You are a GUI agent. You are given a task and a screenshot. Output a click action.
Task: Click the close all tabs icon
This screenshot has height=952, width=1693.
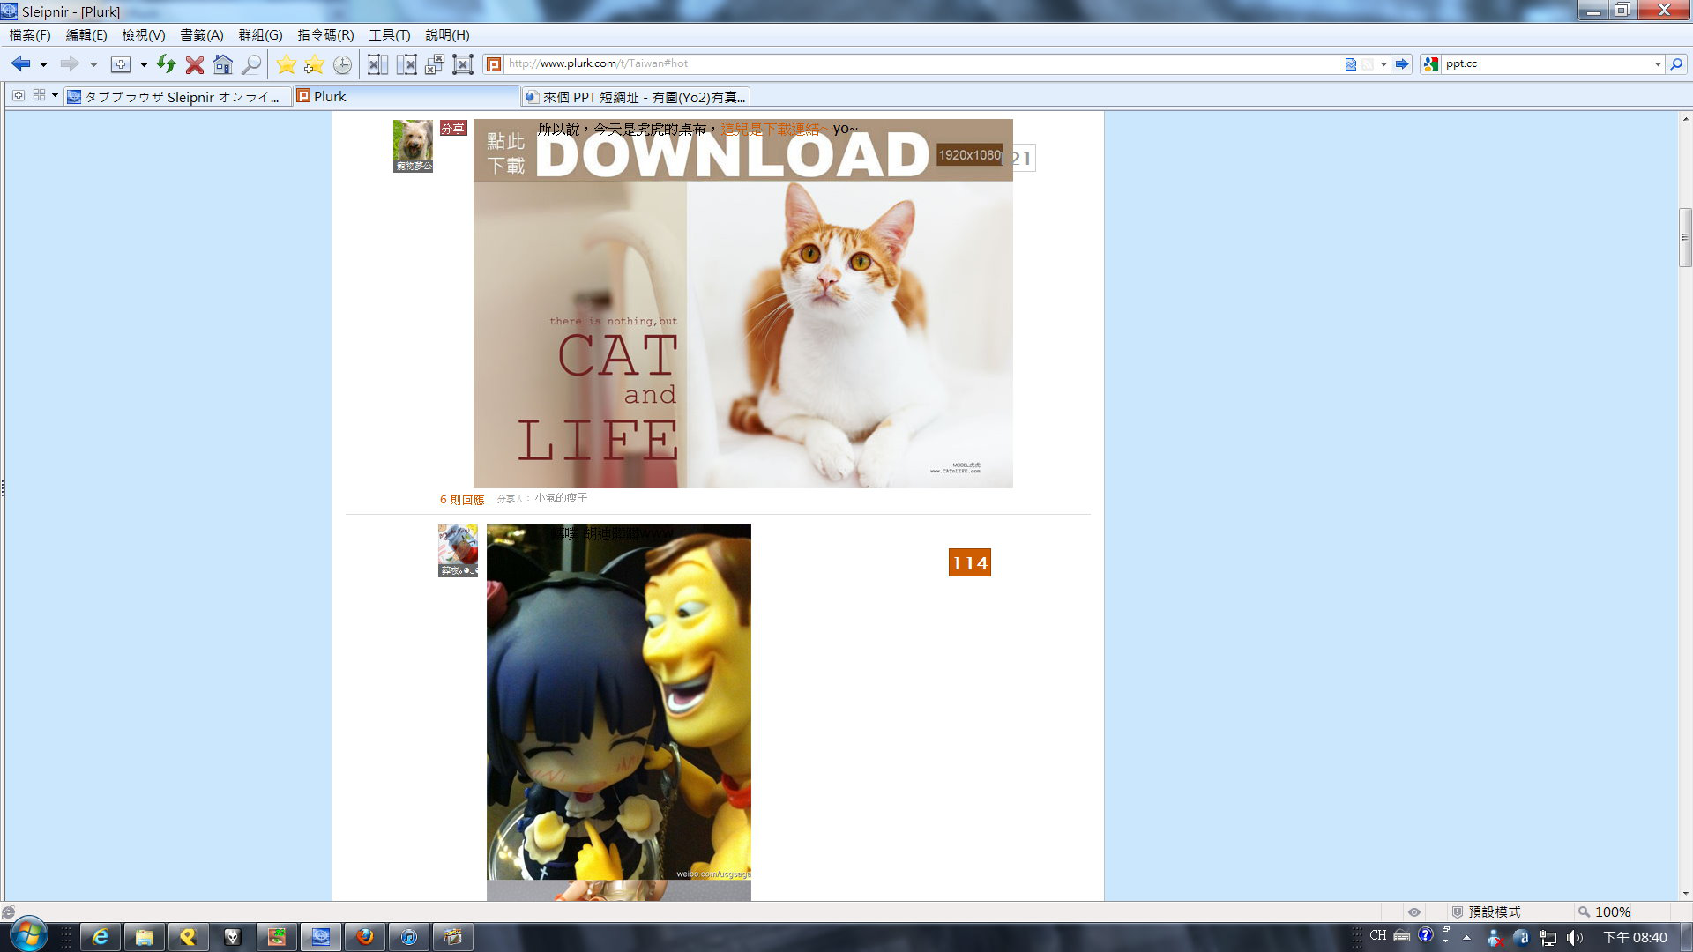pyautogui.click(x=462, y=64)
